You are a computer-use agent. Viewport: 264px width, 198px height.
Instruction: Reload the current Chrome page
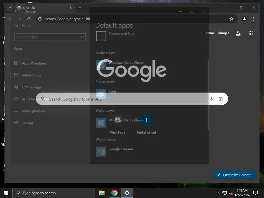(x=29, y=19)
